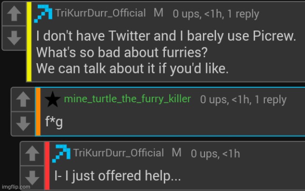Click the red bar beside the last reply
The width and height of the screenshot is (305, 191).
[x=47, y=166]
